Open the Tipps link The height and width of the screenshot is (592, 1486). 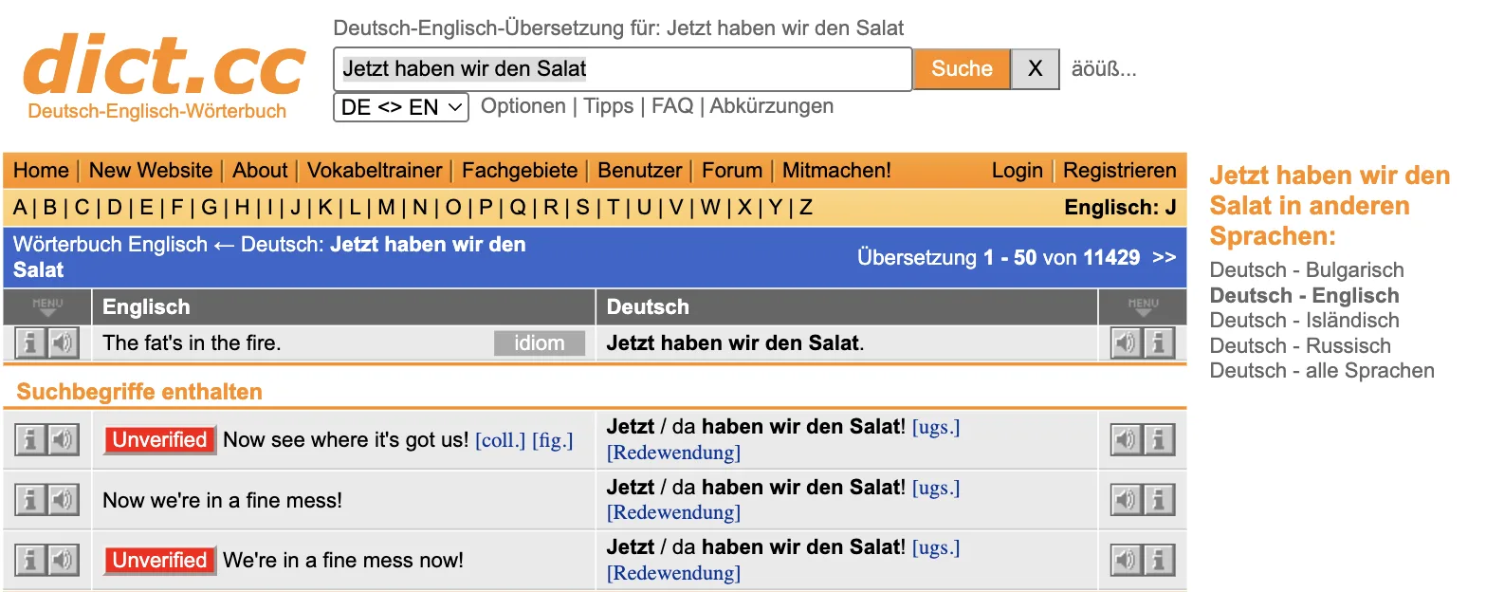click(x=608, y=106)
